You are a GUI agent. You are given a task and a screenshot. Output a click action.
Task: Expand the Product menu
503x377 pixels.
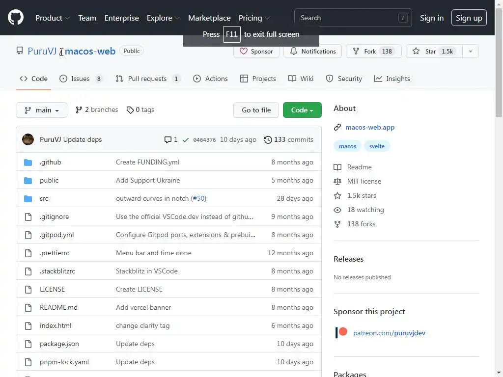(52, 18)
